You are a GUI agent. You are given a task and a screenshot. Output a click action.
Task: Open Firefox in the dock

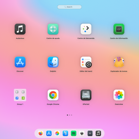pyautogui.click(x=41, y=133)
